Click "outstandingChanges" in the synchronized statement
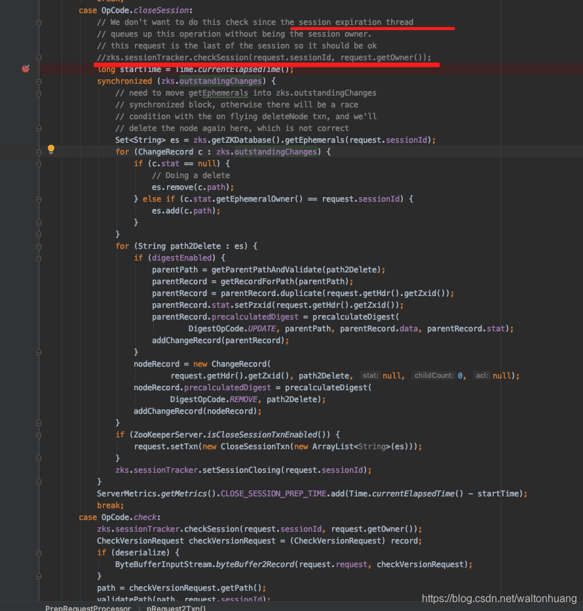The width and height of the screenshot is (583, 611). click(221, 81)
